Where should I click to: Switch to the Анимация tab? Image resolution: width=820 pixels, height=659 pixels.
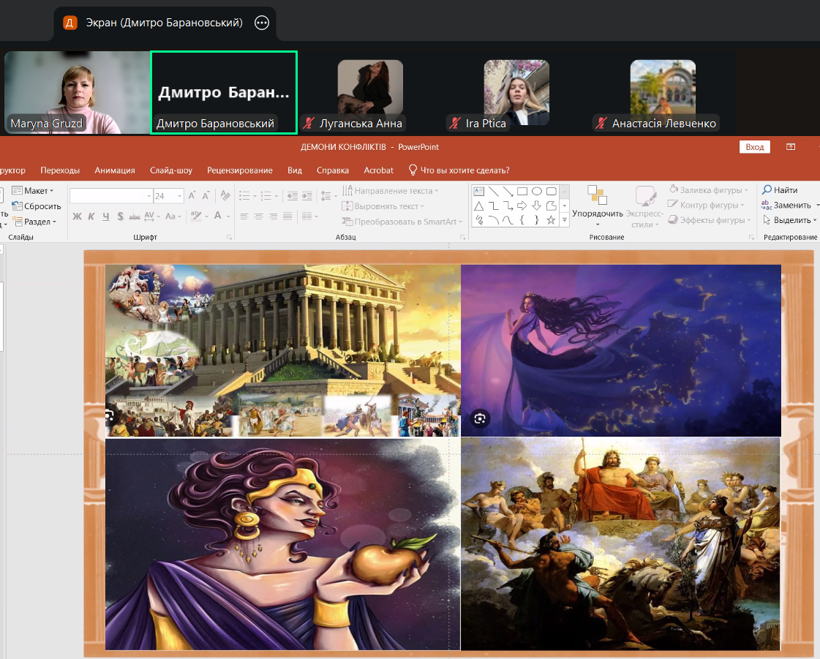[115, 170]
